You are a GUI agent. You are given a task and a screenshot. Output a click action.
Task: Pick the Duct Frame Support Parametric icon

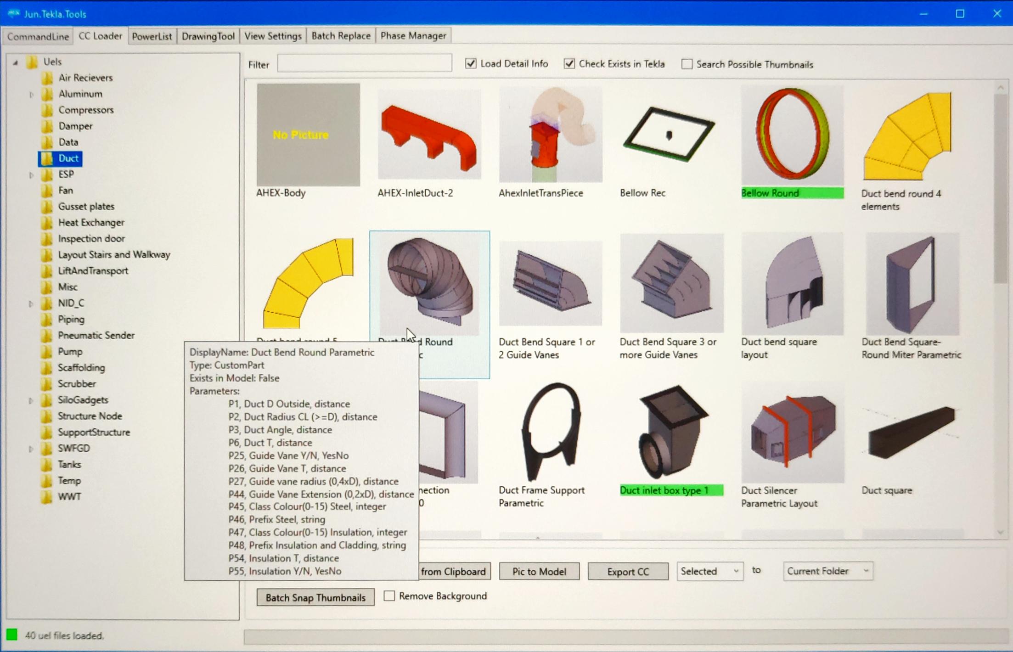(x=551, y=432)
